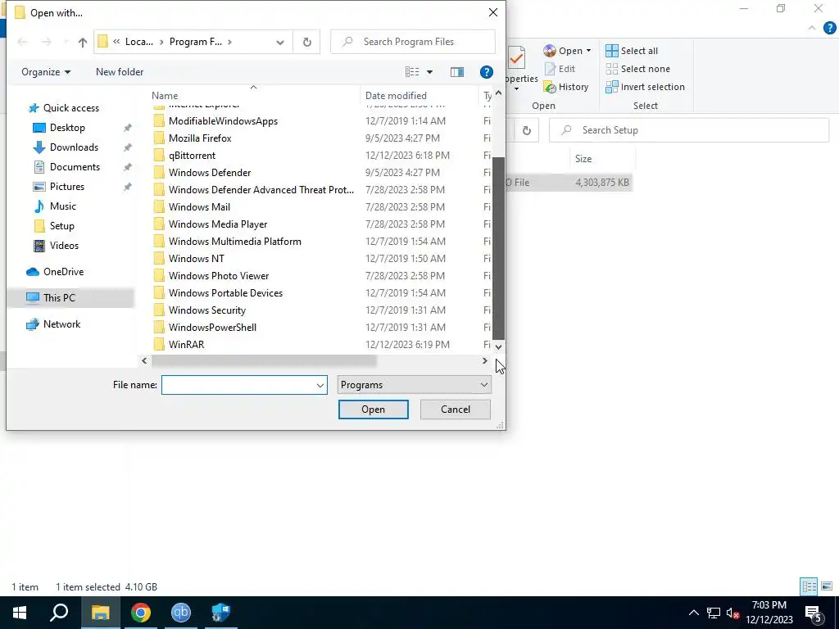Open Videos in the sidebar
This screenshot has height=629, width=839.
tap(64, 246)
